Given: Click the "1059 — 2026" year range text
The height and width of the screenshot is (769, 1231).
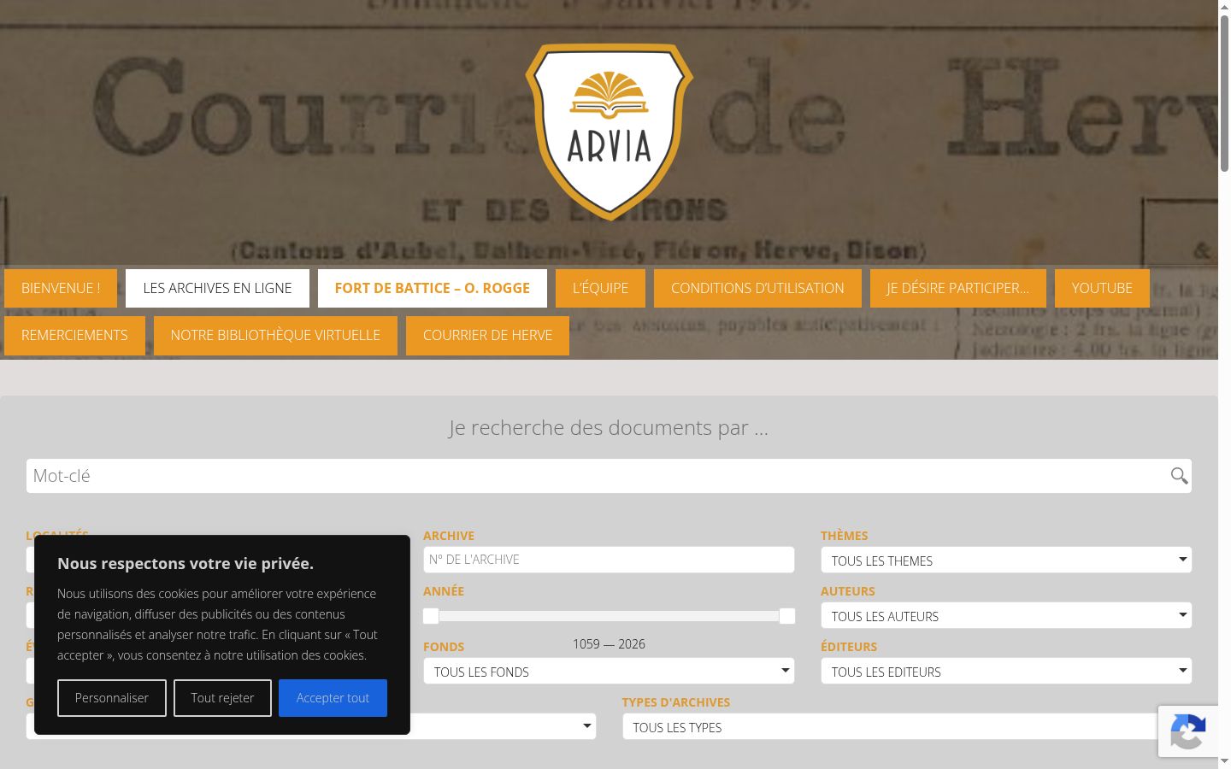Looking at the screenshot, I should coord(609,644).
